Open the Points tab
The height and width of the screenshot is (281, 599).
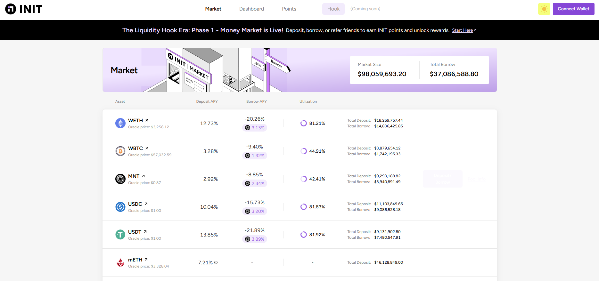pyautogui.click(x=289, y=9)
